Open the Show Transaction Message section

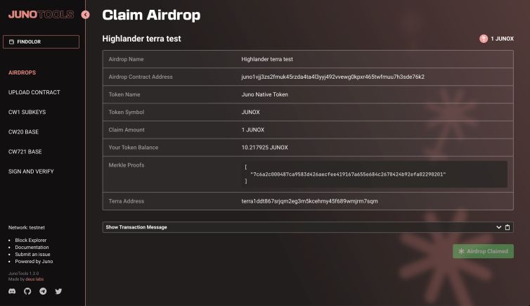(x=308, y=227)
